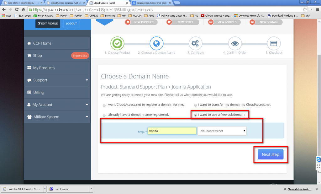Viewport: 321px width, 194px height.
Task: Click the Import Site button
Action: click(80, 56)
